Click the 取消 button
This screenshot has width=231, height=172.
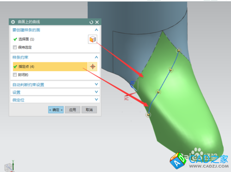click(89, 110)
